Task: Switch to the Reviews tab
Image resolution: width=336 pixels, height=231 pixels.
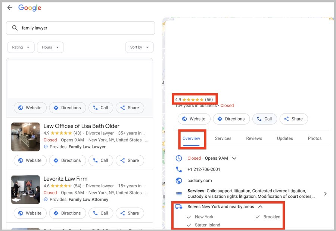Action: [254, 138]
